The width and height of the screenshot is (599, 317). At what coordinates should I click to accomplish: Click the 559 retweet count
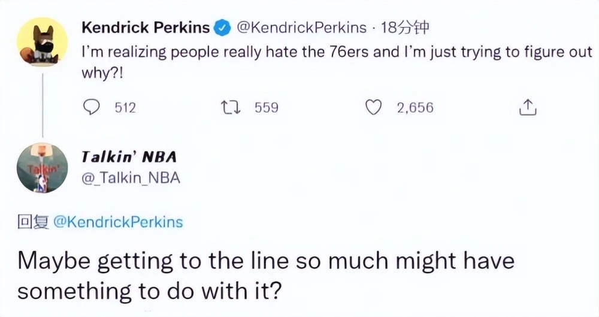[267, 108]
